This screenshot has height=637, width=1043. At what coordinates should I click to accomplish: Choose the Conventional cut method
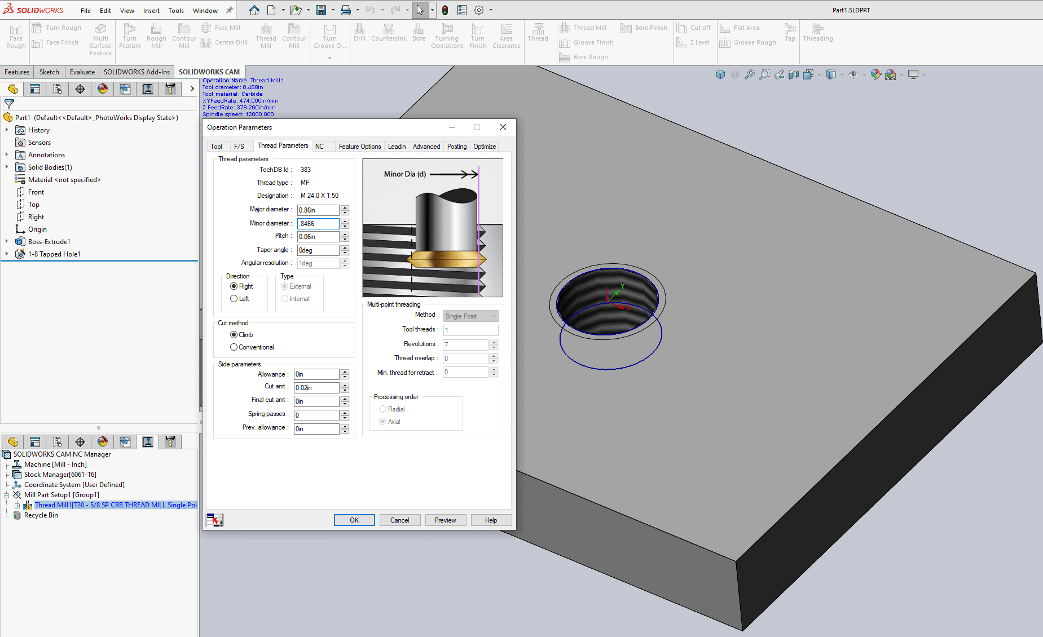tap(234, 347)
